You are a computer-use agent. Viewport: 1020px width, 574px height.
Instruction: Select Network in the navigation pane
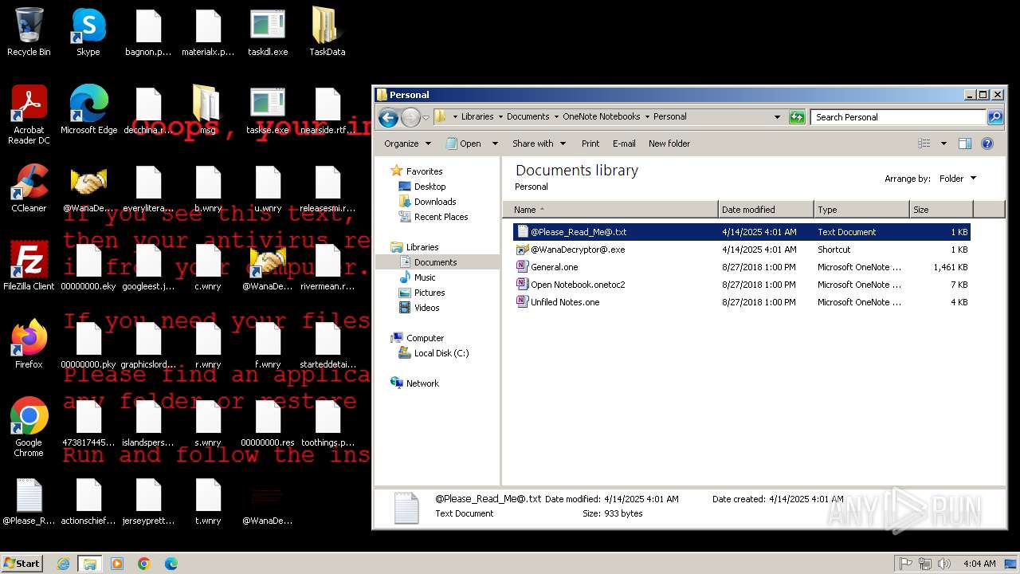[x=422, y=383]
